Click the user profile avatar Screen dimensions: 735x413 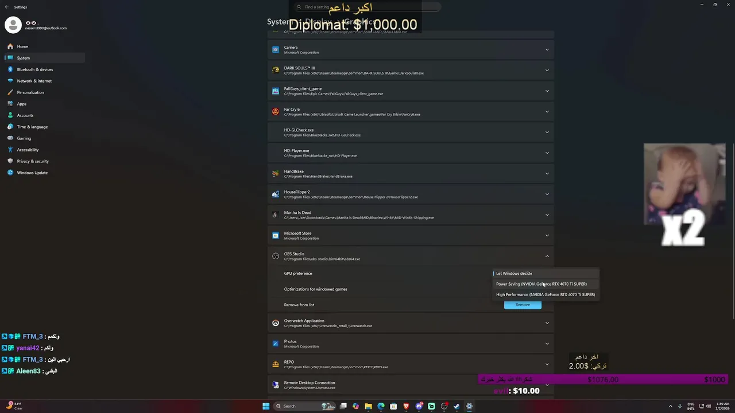click(x=13, y=25)
